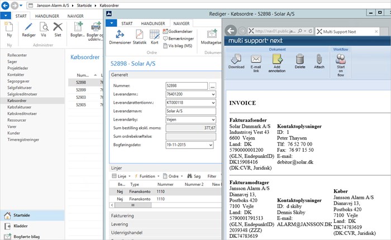Open the Bogføringsdato date dropdown
The image size is (391, 240).
211,145
